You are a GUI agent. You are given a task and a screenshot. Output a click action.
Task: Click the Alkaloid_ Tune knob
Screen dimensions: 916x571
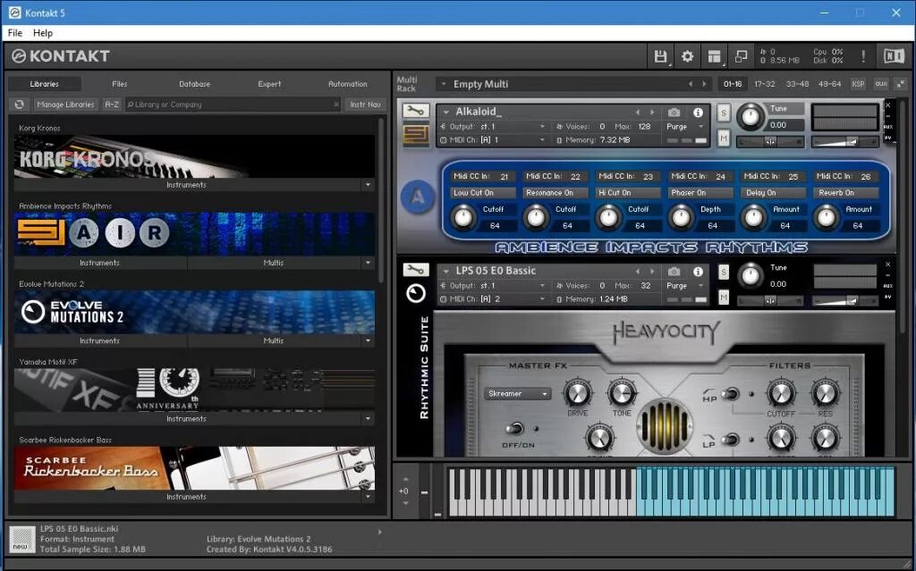(750, 117)
